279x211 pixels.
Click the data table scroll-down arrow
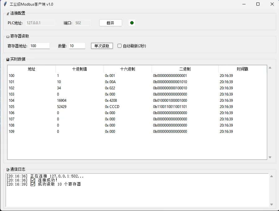270,157
